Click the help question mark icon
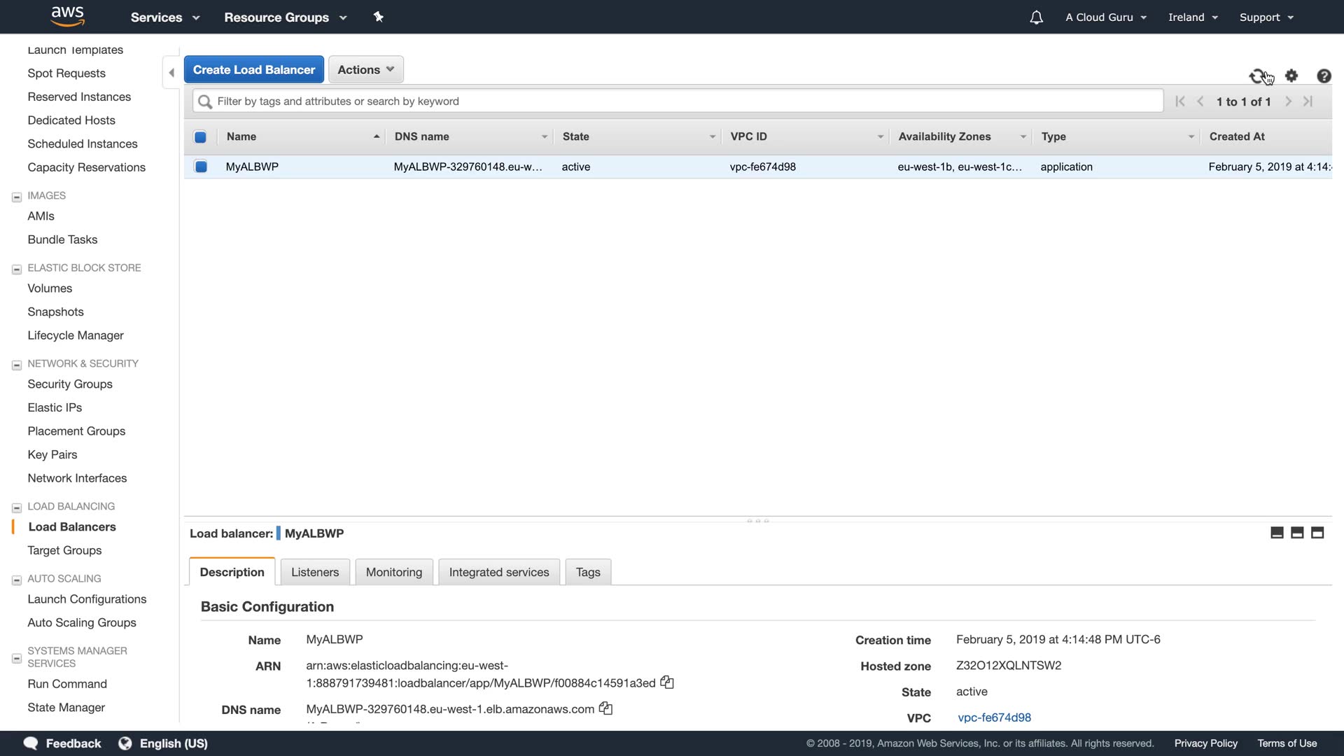1344x756 pixels. click(1324, 76)
